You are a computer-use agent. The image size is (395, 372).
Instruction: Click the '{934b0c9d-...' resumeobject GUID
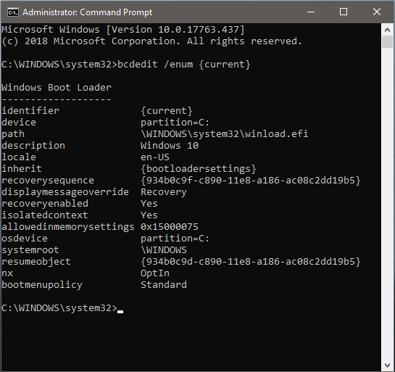click(251, 261)
